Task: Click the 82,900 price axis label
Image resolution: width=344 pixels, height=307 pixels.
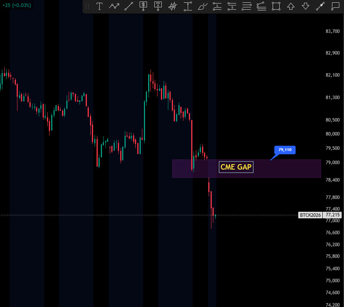Action: (332, 53)
